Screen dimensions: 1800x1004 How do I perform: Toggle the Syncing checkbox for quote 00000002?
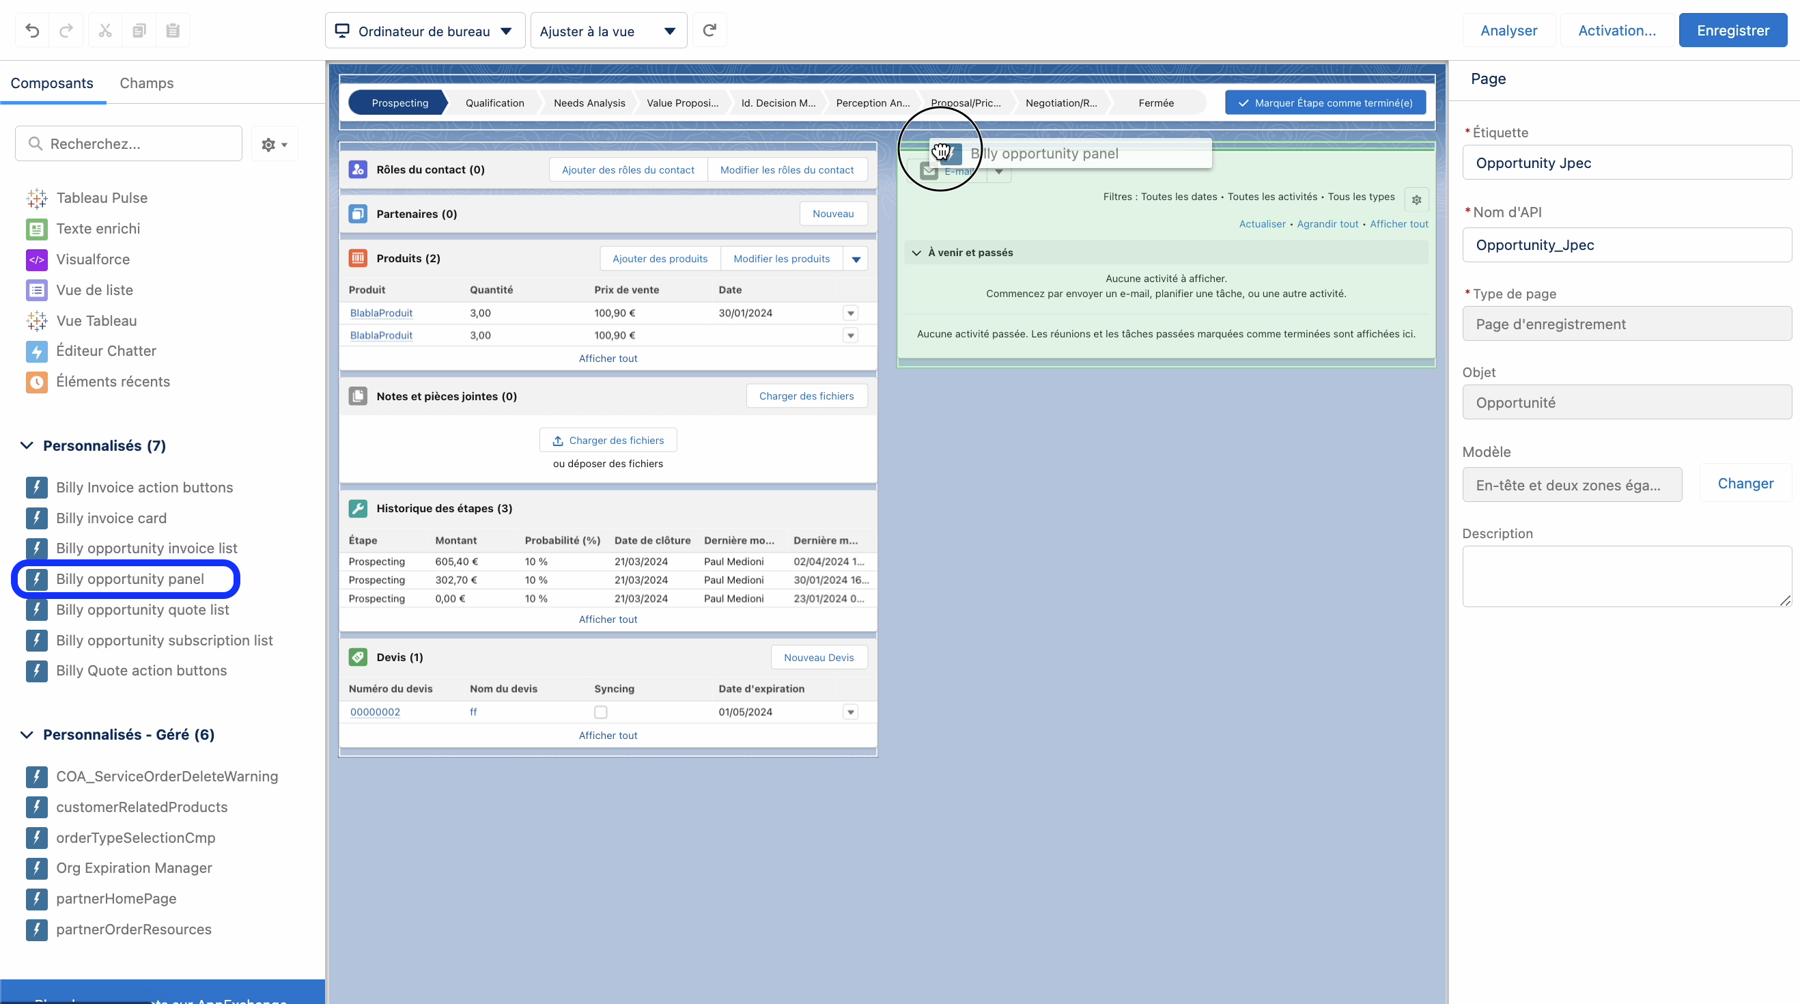[600, 712]
